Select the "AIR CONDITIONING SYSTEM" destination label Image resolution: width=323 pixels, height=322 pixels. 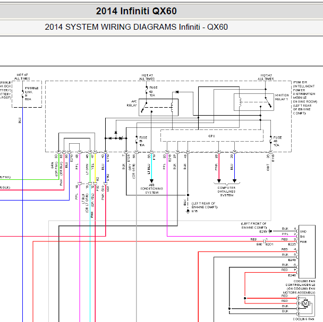click(152, 189)
